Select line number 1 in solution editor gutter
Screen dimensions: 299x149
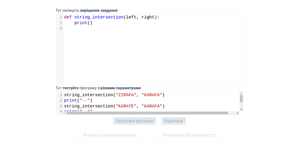pyautogui.click(x=61, y=17)
